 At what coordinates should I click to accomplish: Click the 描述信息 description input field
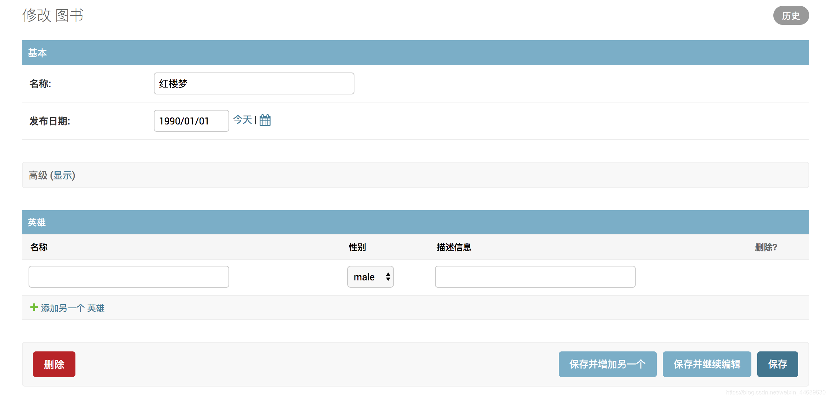point(535,277)
